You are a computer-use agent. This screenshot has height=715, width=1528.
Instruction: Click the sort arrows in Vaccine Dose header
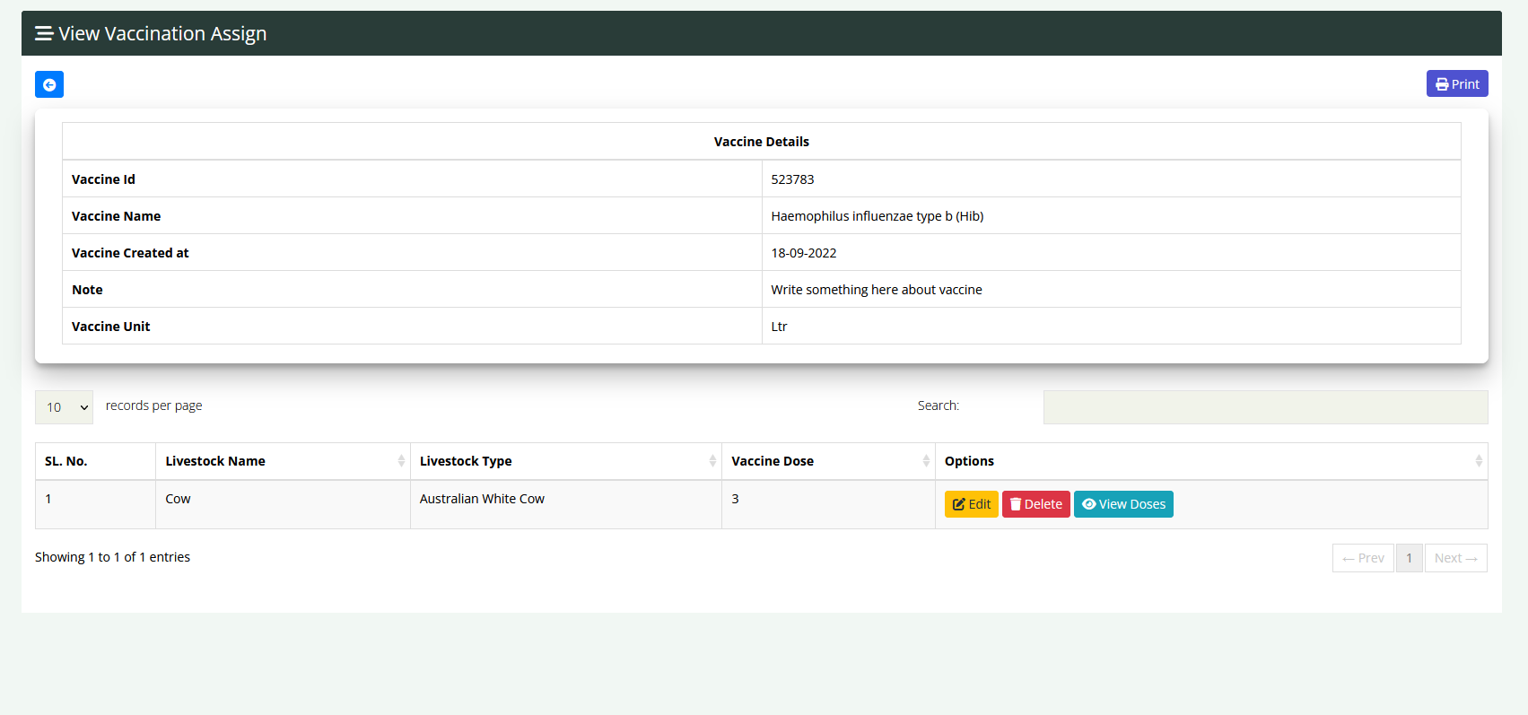926,461
